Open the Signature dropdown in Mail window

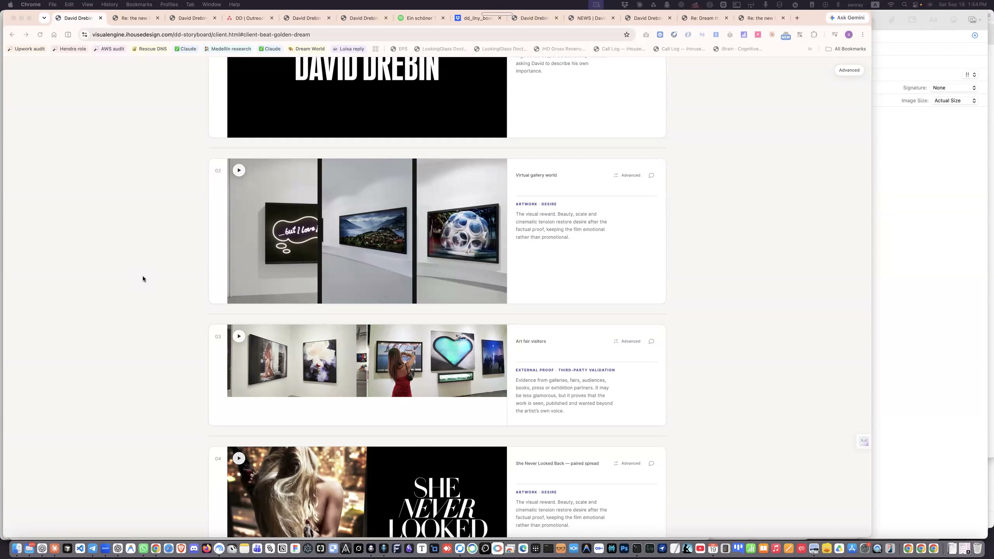pyautogui.click(x=954, y=88)
